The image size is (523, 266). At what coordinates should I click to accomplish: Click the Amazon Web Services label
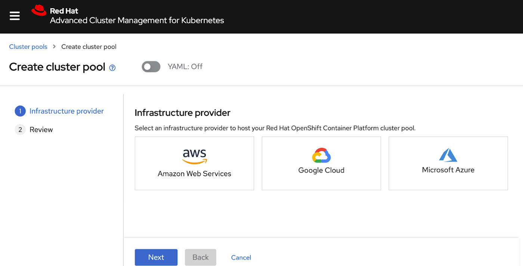pyautogui.click(x=194, y=174)
